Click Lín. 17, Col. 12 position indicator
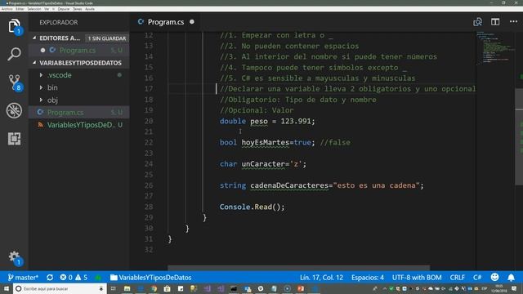 click(x=321, y=278)
